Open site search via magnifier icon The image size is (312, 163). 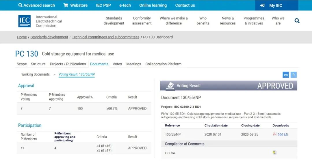[x=297, y=21]
